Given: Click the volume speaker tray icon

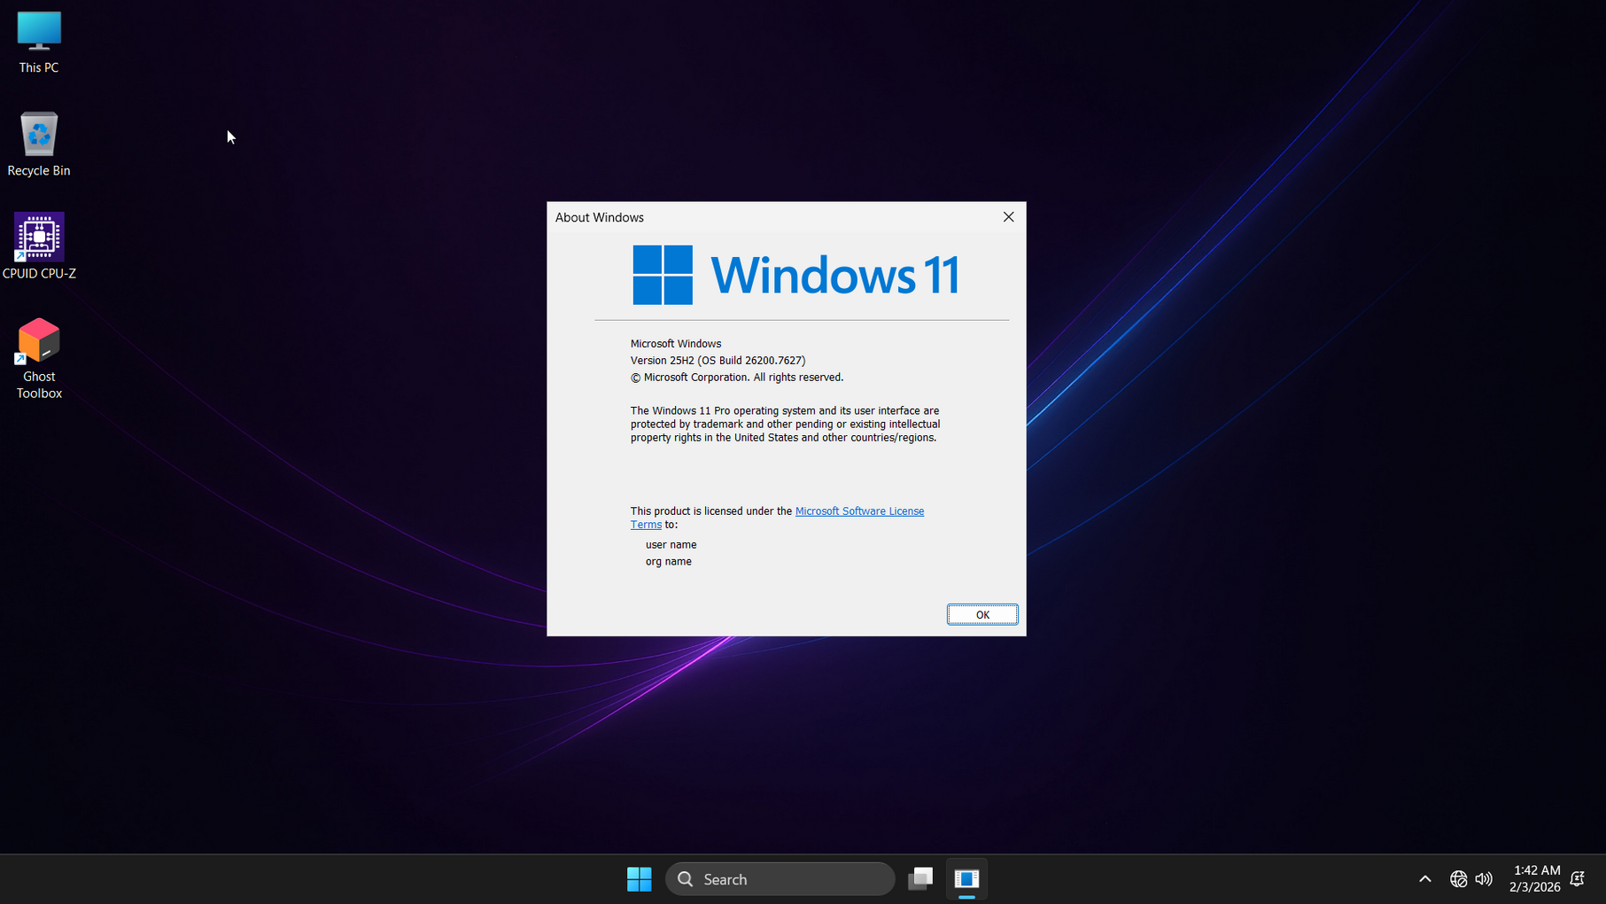Looking at the screenshot, I should pyautogui.click(x=1484, y=879).
